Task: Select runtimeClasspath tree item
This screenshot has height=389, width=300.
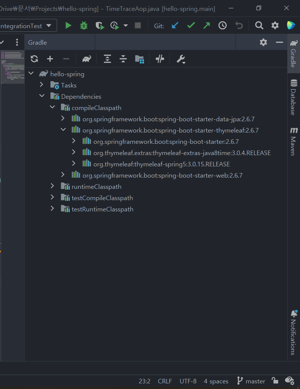Action: pyautogui.click(x=156, y=187)
